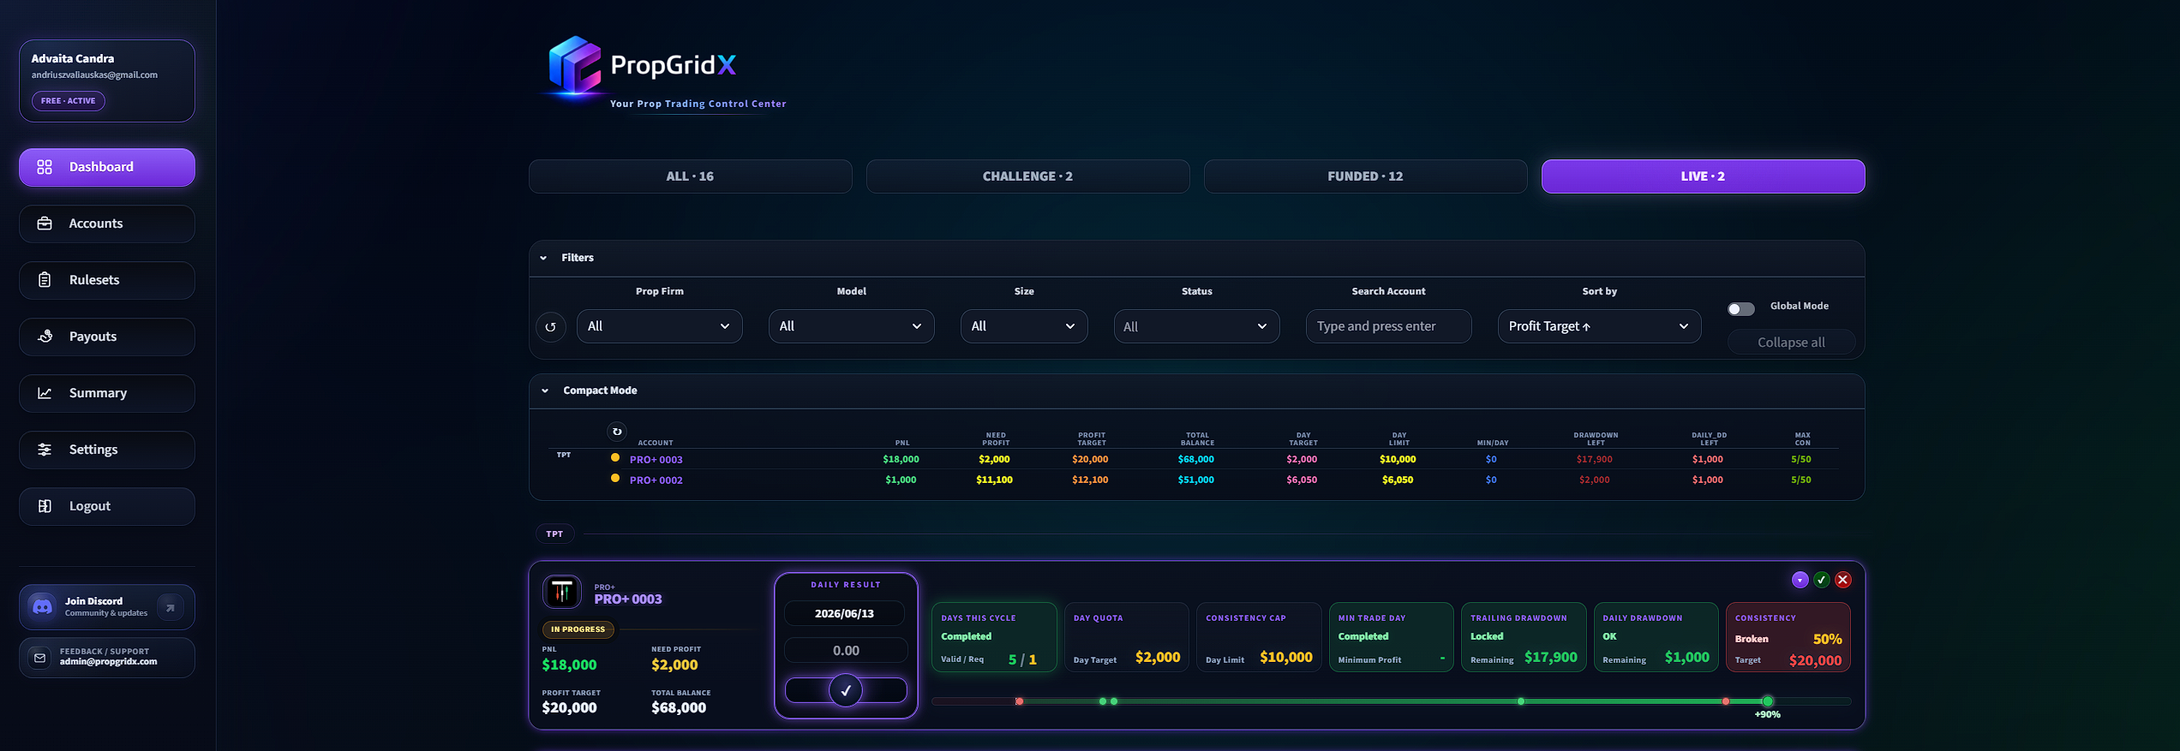
Task: Click the red Consistency Broken tile
Action: (x=1788, y=637)
